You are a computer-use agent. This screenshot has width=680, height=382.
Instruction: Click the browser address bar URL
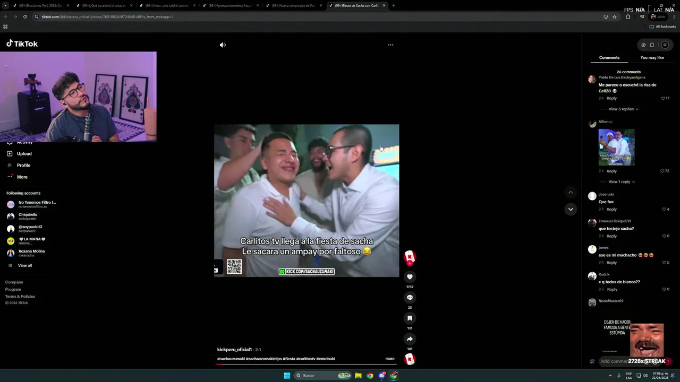click(x=108, y=16)
